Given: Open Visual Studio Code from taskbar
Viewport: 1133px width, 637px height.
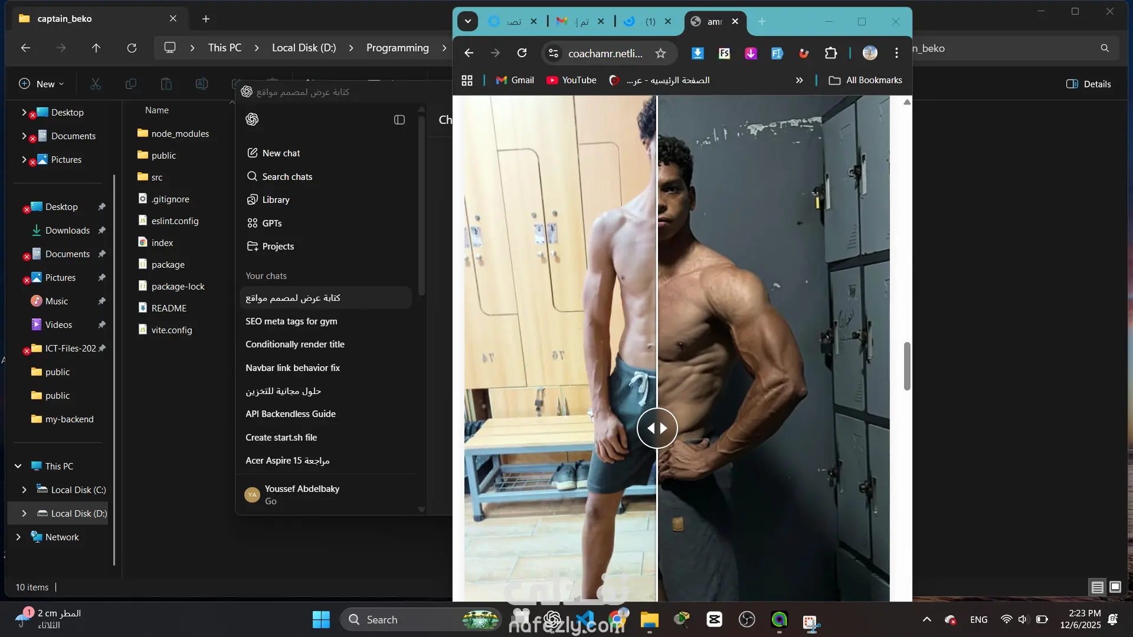Looking at the screenshot, I should pos(585,619).
